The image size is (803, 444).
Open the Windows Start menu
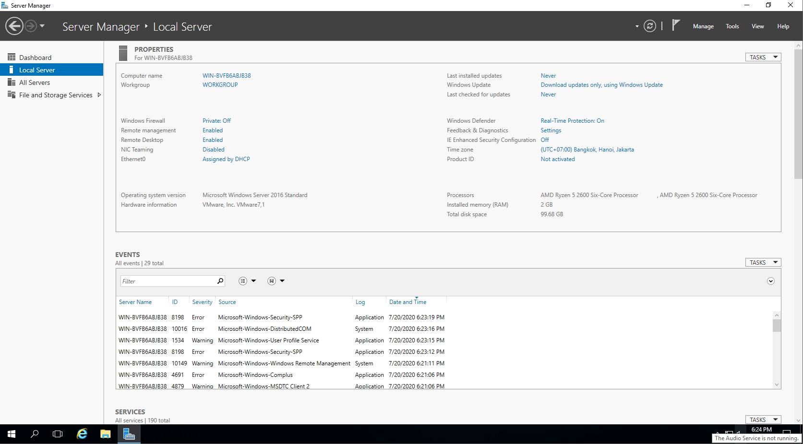12,434
